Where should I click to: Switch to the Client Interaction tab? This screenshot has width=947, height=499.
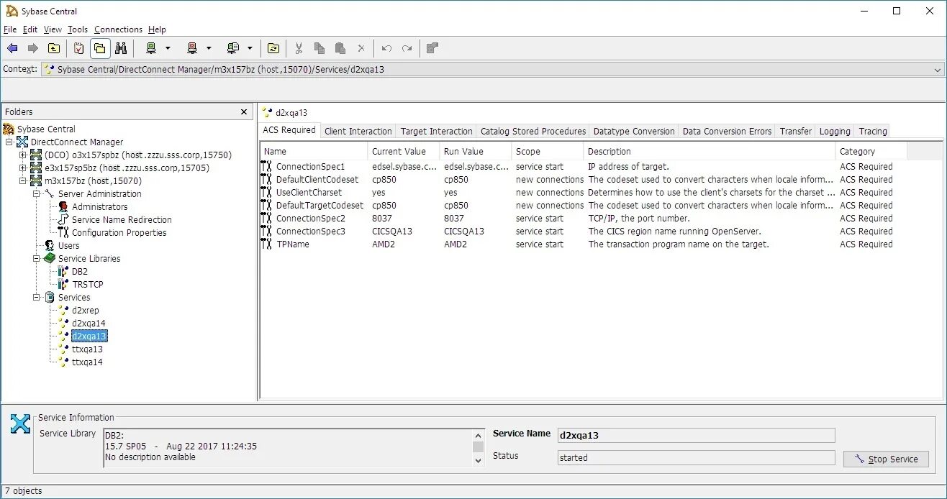[x=358, y=132]
